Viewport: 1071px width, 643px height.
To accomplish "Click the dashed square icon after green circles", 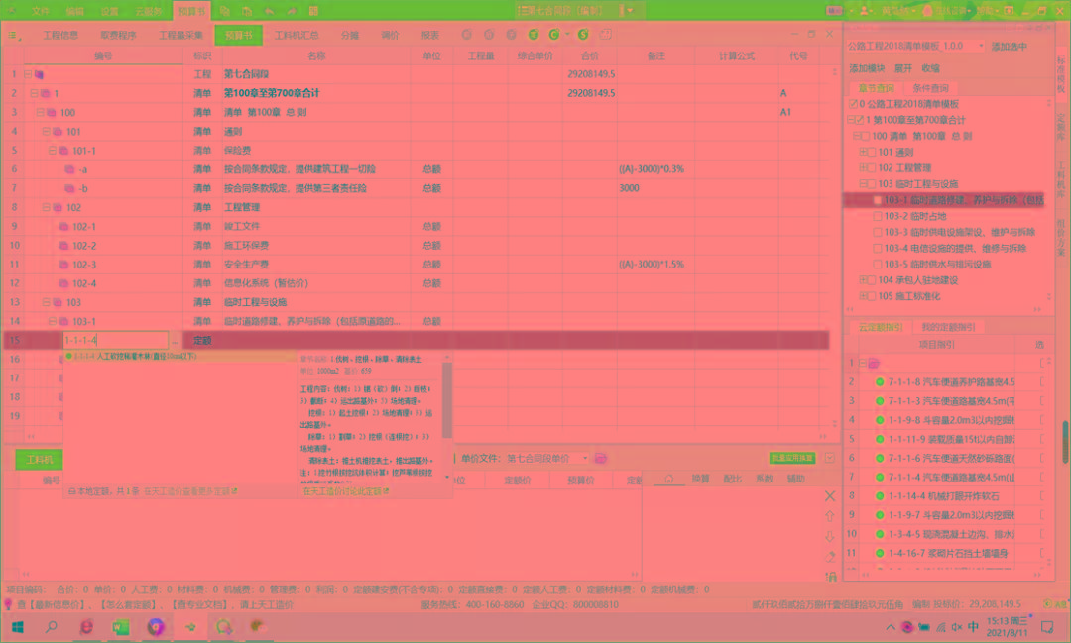I will tap(606, 34).
